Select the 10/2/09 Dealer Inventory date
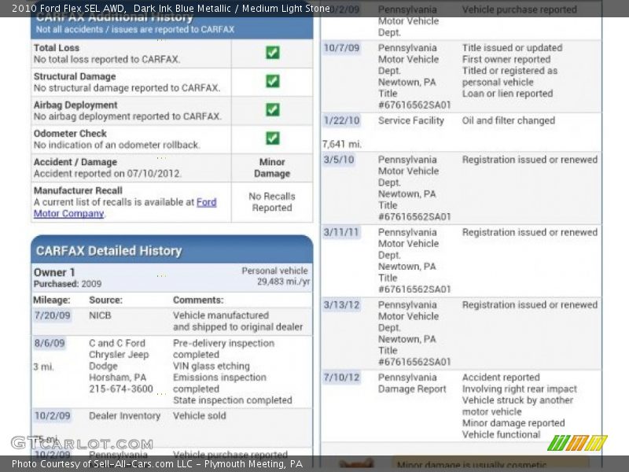This screenshot has height=472, width=629. [52, 416]
